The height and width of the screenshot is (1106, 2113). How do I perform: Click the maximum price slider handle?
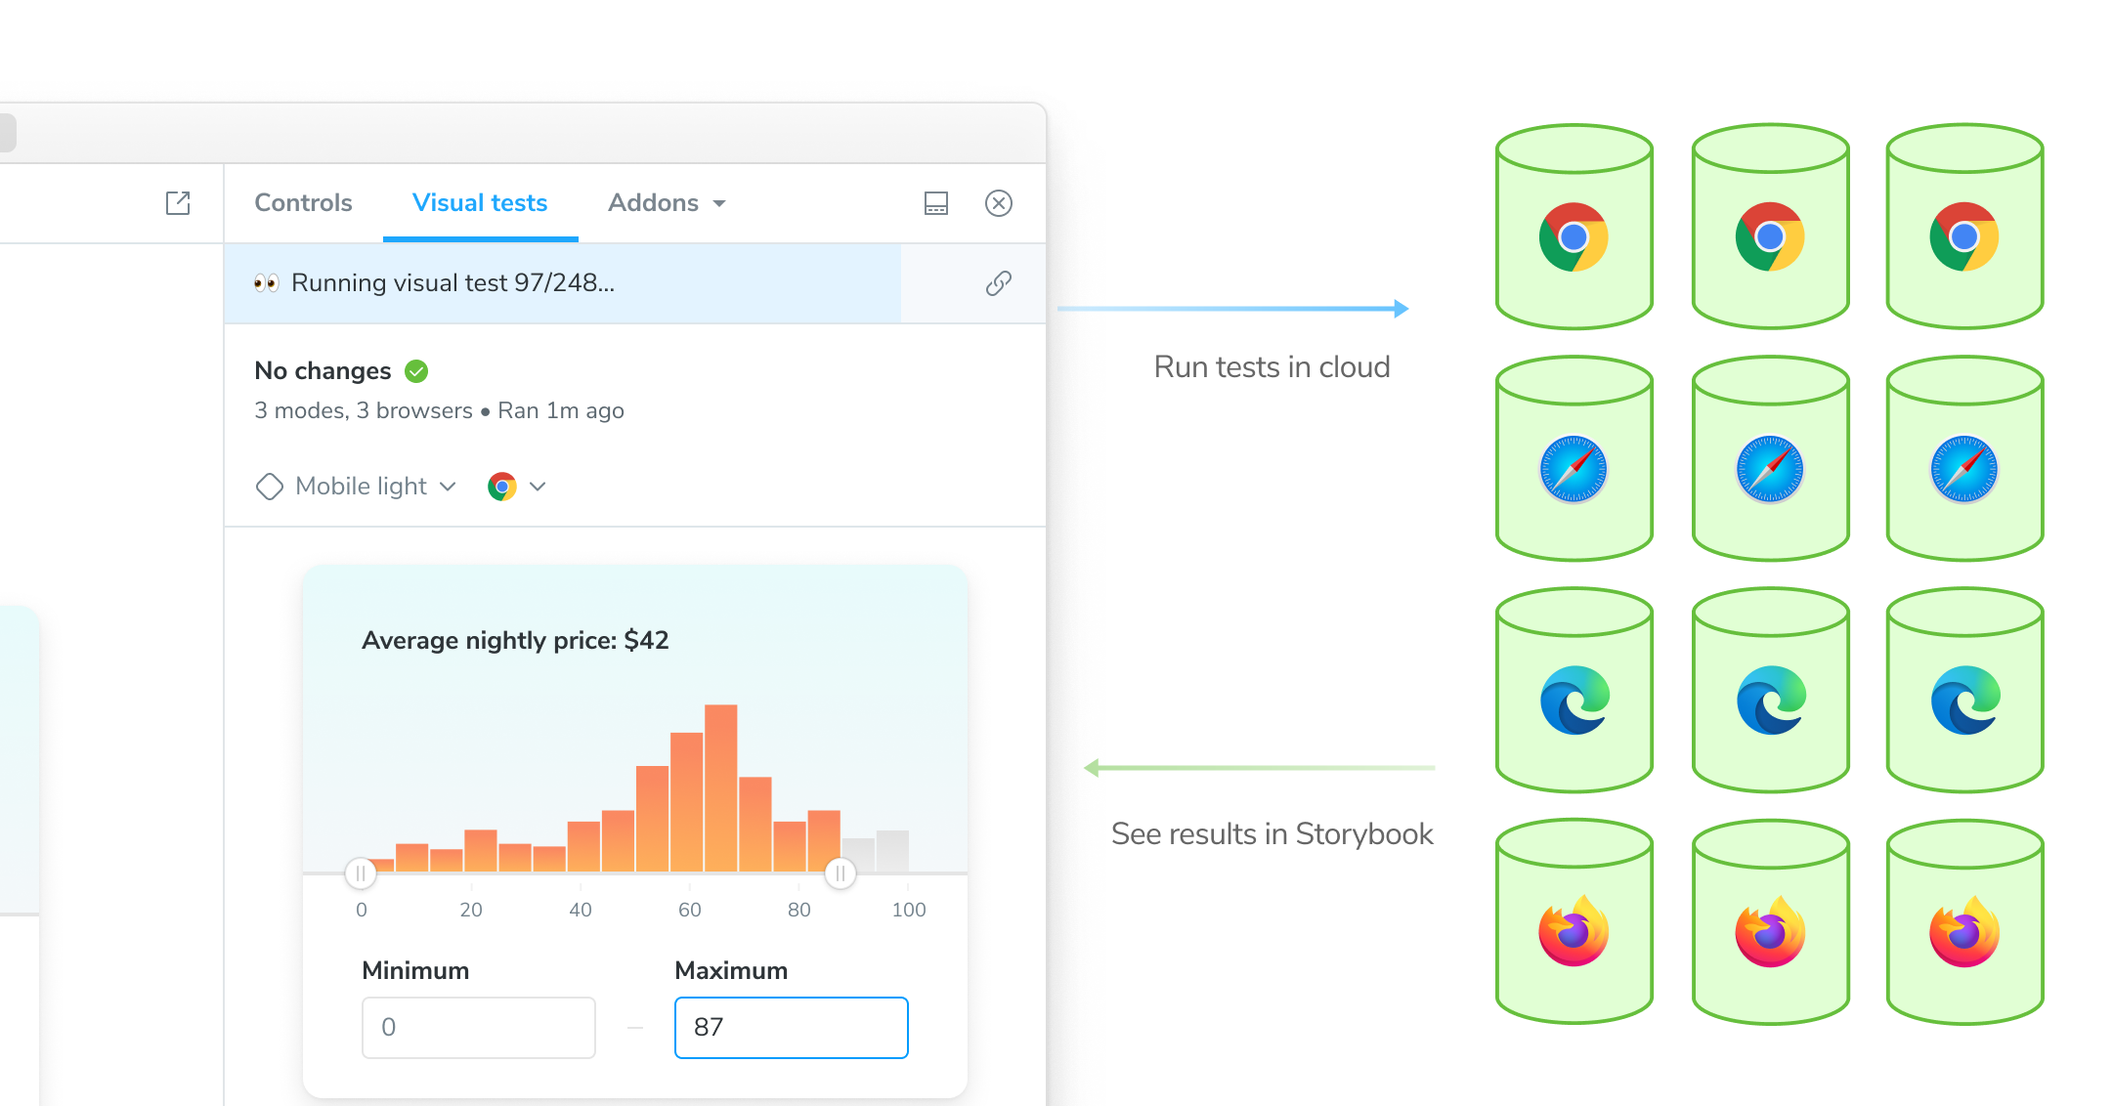pyautogui.click(x=840, y=872)
